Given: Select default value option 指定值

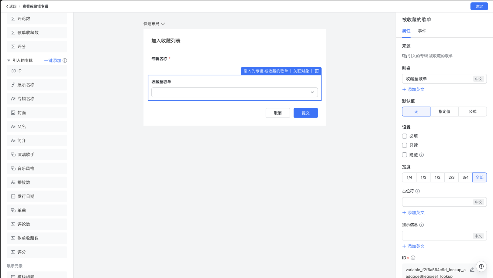Looking at the screenshot, I should point(444,112).
